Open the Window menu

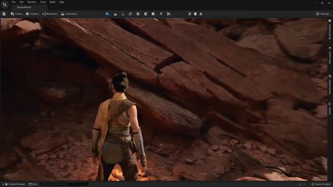pos(32,2)
